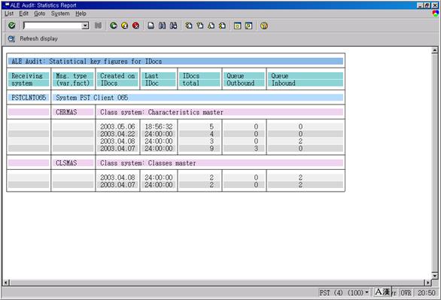Click the Print icon in toolbar
This screenshot has width=441, height=300.
[151, 26]
